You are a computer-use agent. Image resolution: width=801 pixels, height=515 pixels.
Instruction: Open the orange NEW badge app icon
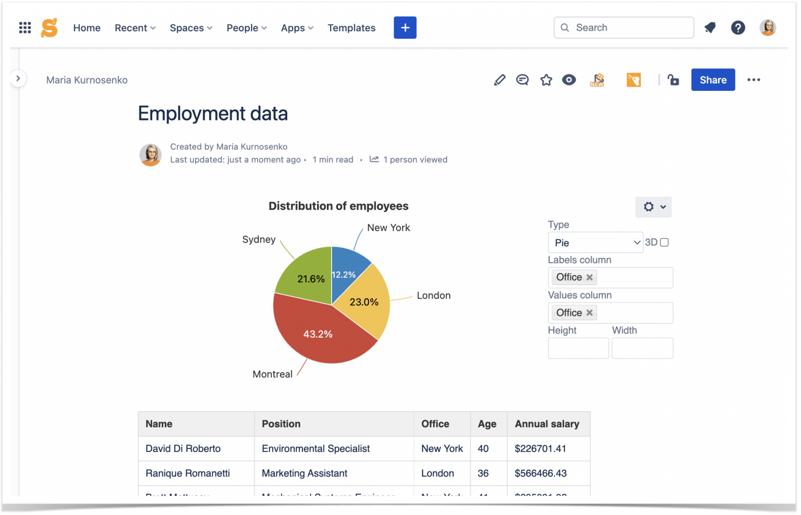[597, 80]
